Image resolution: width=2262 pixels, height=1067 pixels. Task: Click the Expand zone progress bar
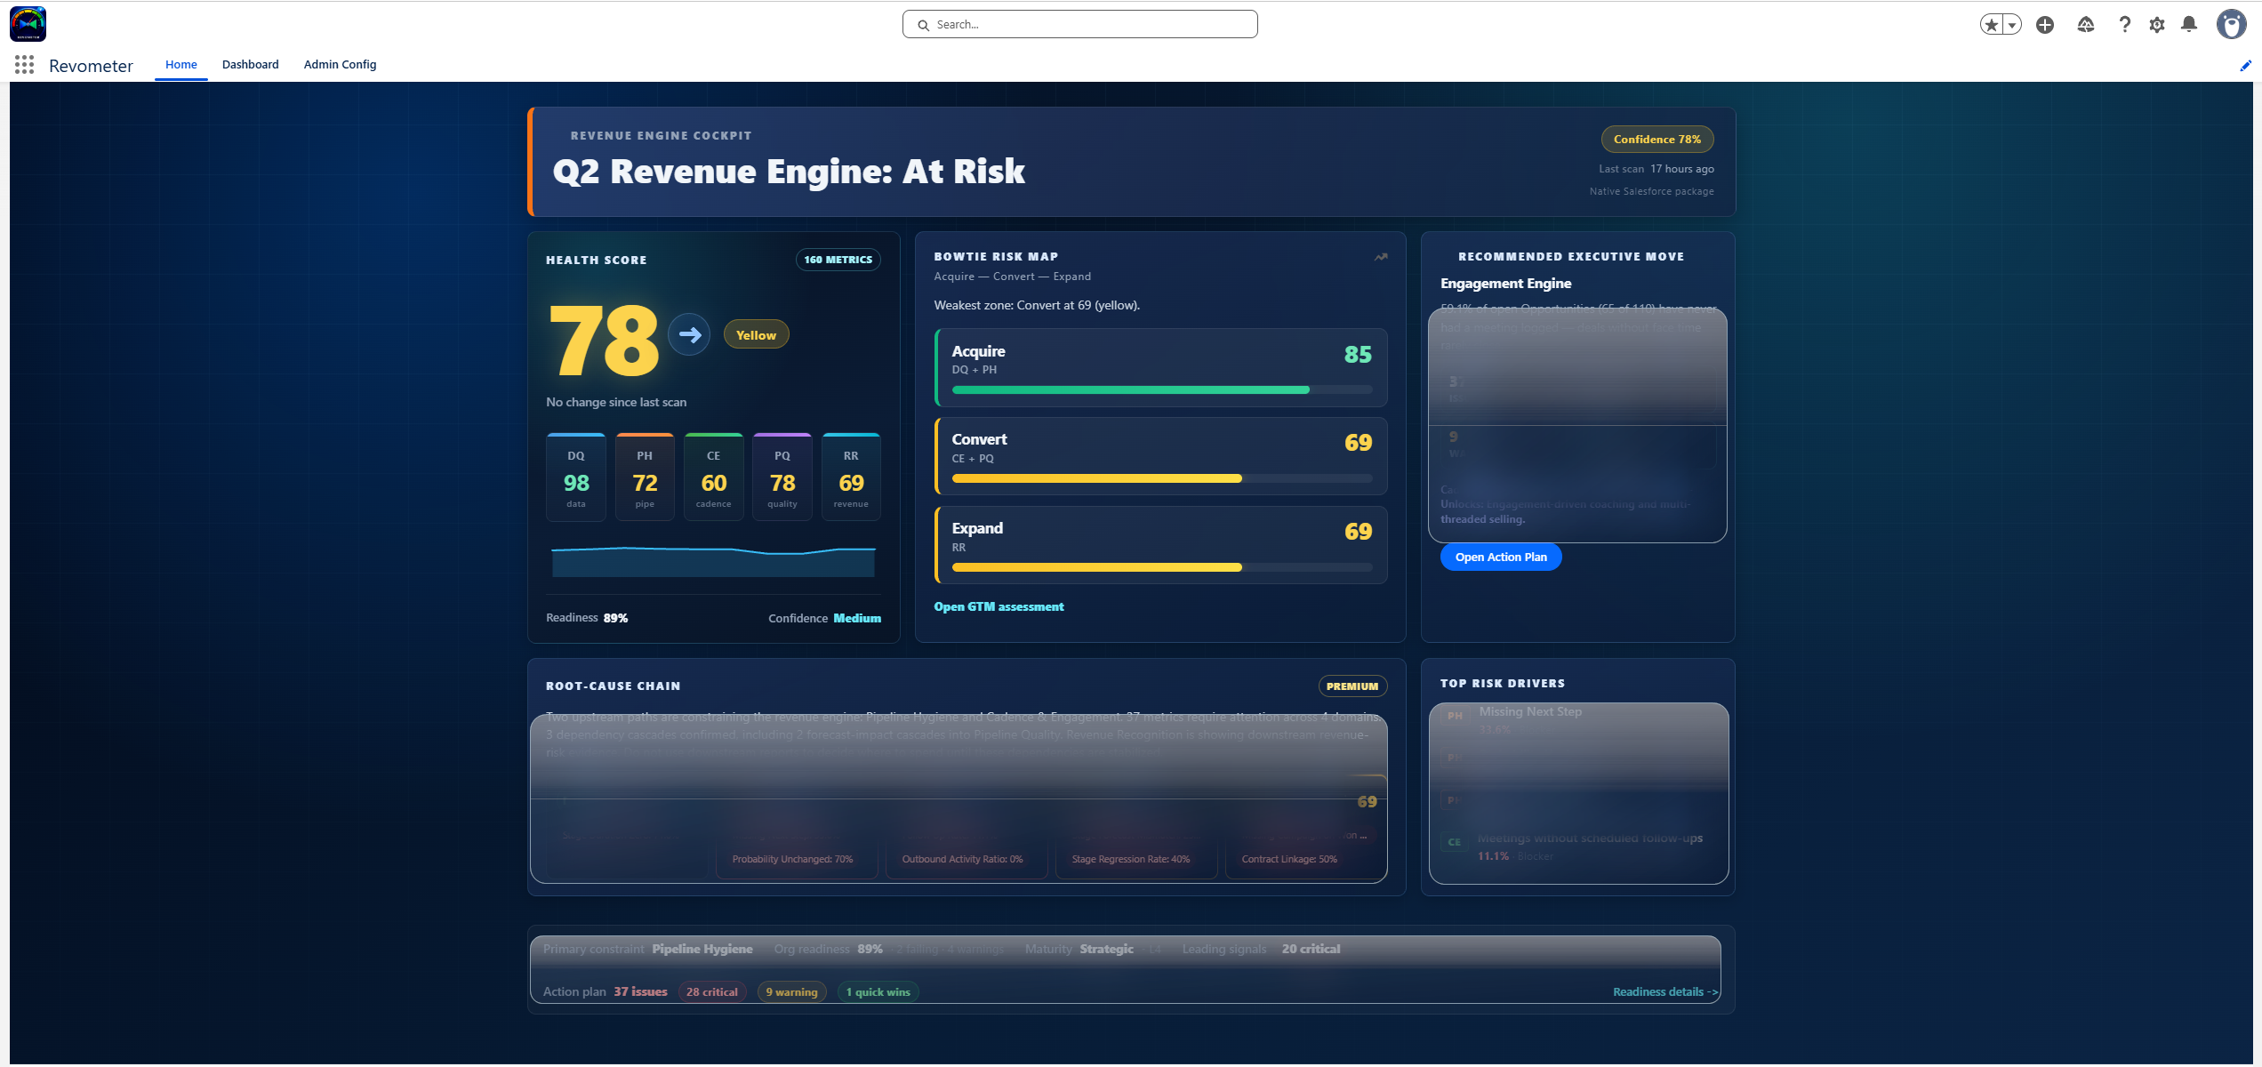click(x=1162, y=567)
